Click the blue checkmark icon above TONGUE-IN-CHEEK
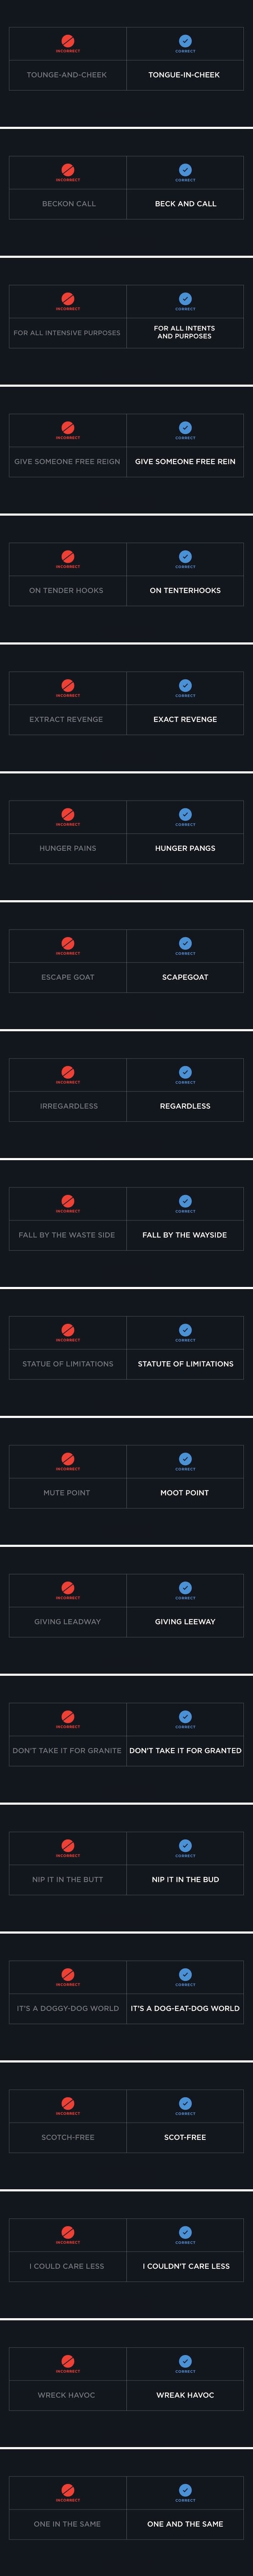Image resolution: width=253 pixels, height=2576 pixels. (x=185, y=41)
